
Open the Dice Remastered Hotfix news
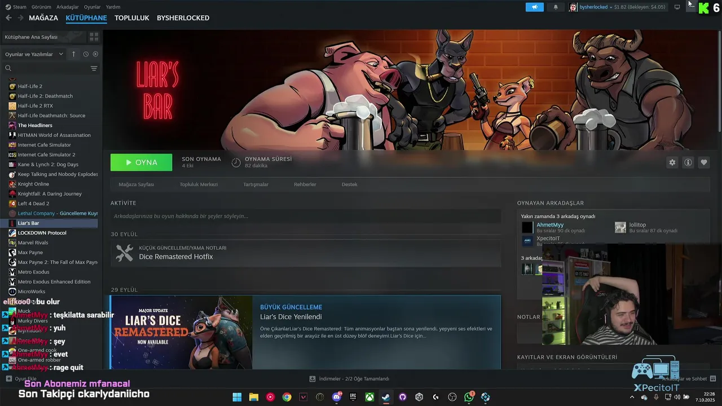pyautogui.click(x=176, y=257)
